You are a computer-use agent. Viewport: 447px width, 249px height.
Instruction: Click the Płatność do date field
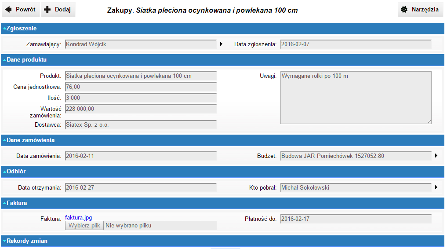point(356,219)
